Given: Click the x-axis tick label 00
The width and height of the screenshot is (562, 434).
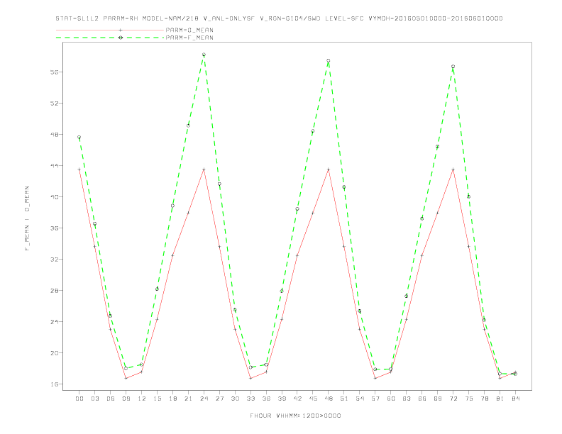Looking at the screenshot, I should pos(79,399).
